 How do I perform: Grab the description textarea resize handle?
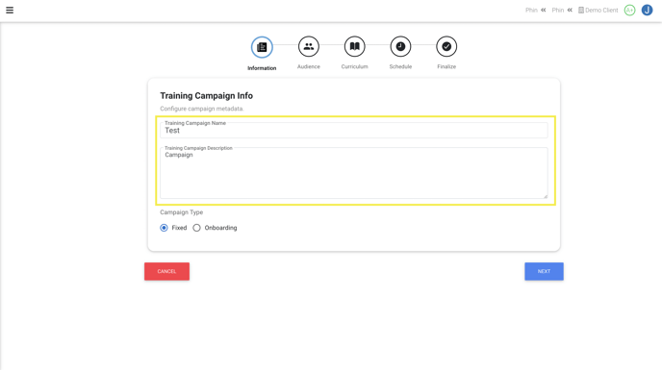click(x=545, y=196)
